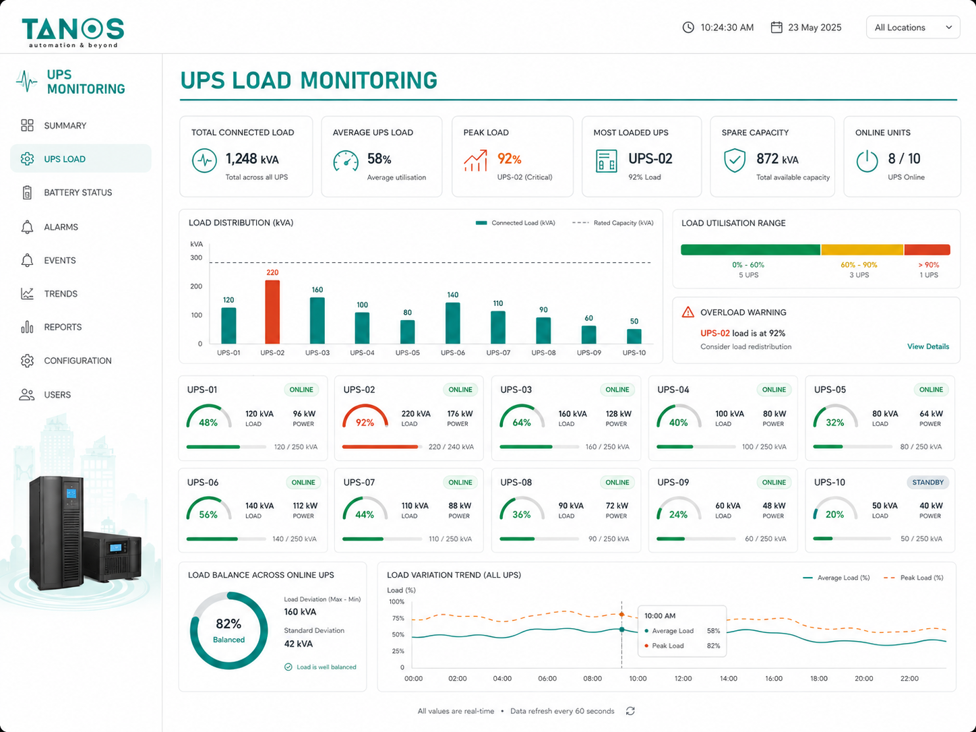This screenshot has width=976, height=732.
Task: Click the UPS-04 40% gauge
Action: (x=679, y=417)
